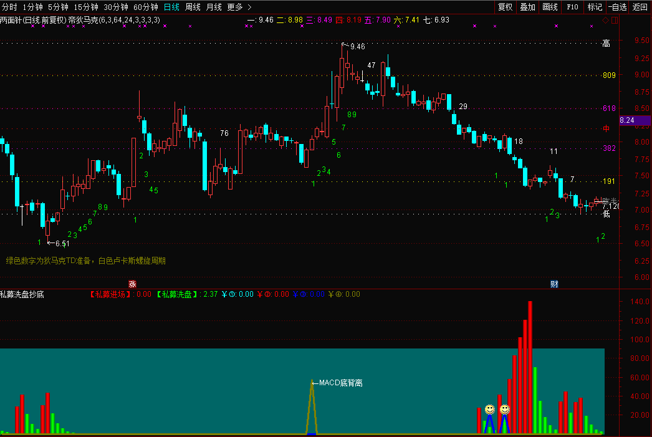This screenshot has height=437, width=652.
Task: Click the magenta 382 level label
Action: (609, 148)
